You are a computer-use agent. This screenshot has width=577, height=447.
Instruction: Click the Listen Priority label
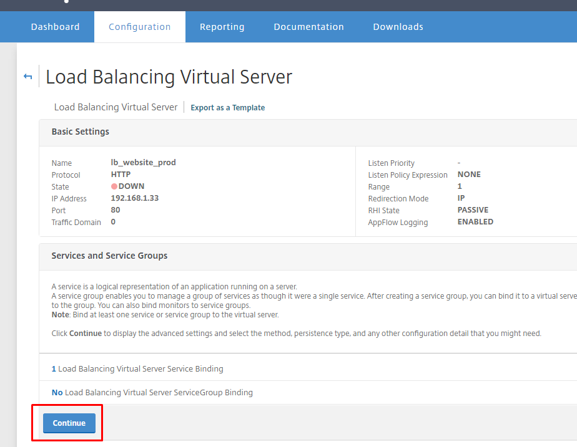pyautogui.click(x=391, y=163)
